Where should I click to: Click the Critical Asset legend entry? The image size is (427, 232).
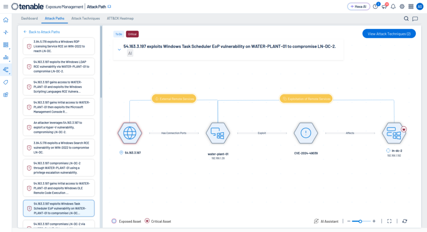coord(158,221)
